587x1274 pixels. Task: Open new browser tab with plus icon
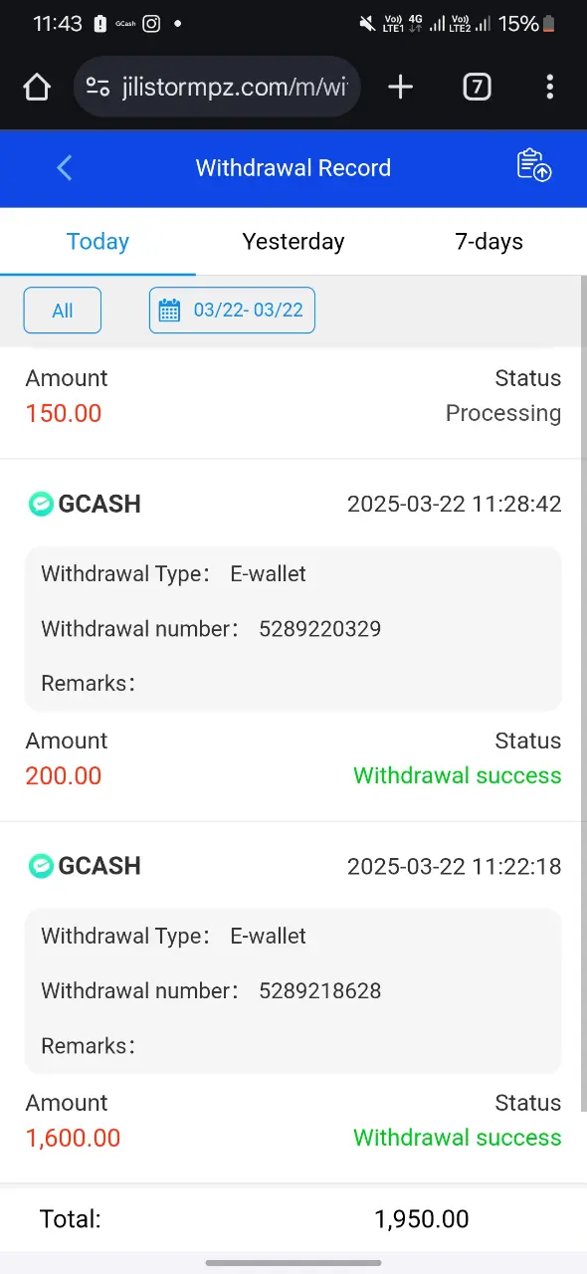pos(400,88)
